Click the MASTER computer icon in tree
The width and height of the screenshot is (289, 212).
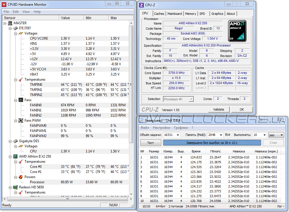coord(10,23)
